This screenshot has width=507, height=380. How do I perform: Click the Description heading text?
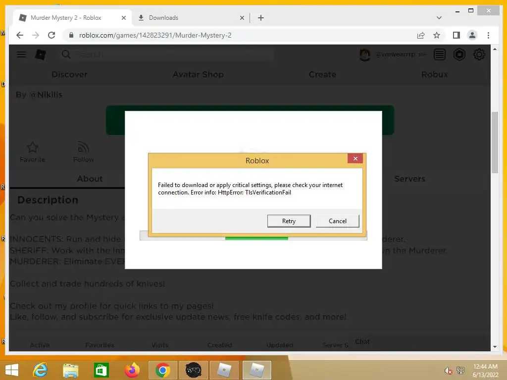pos(48,200)
